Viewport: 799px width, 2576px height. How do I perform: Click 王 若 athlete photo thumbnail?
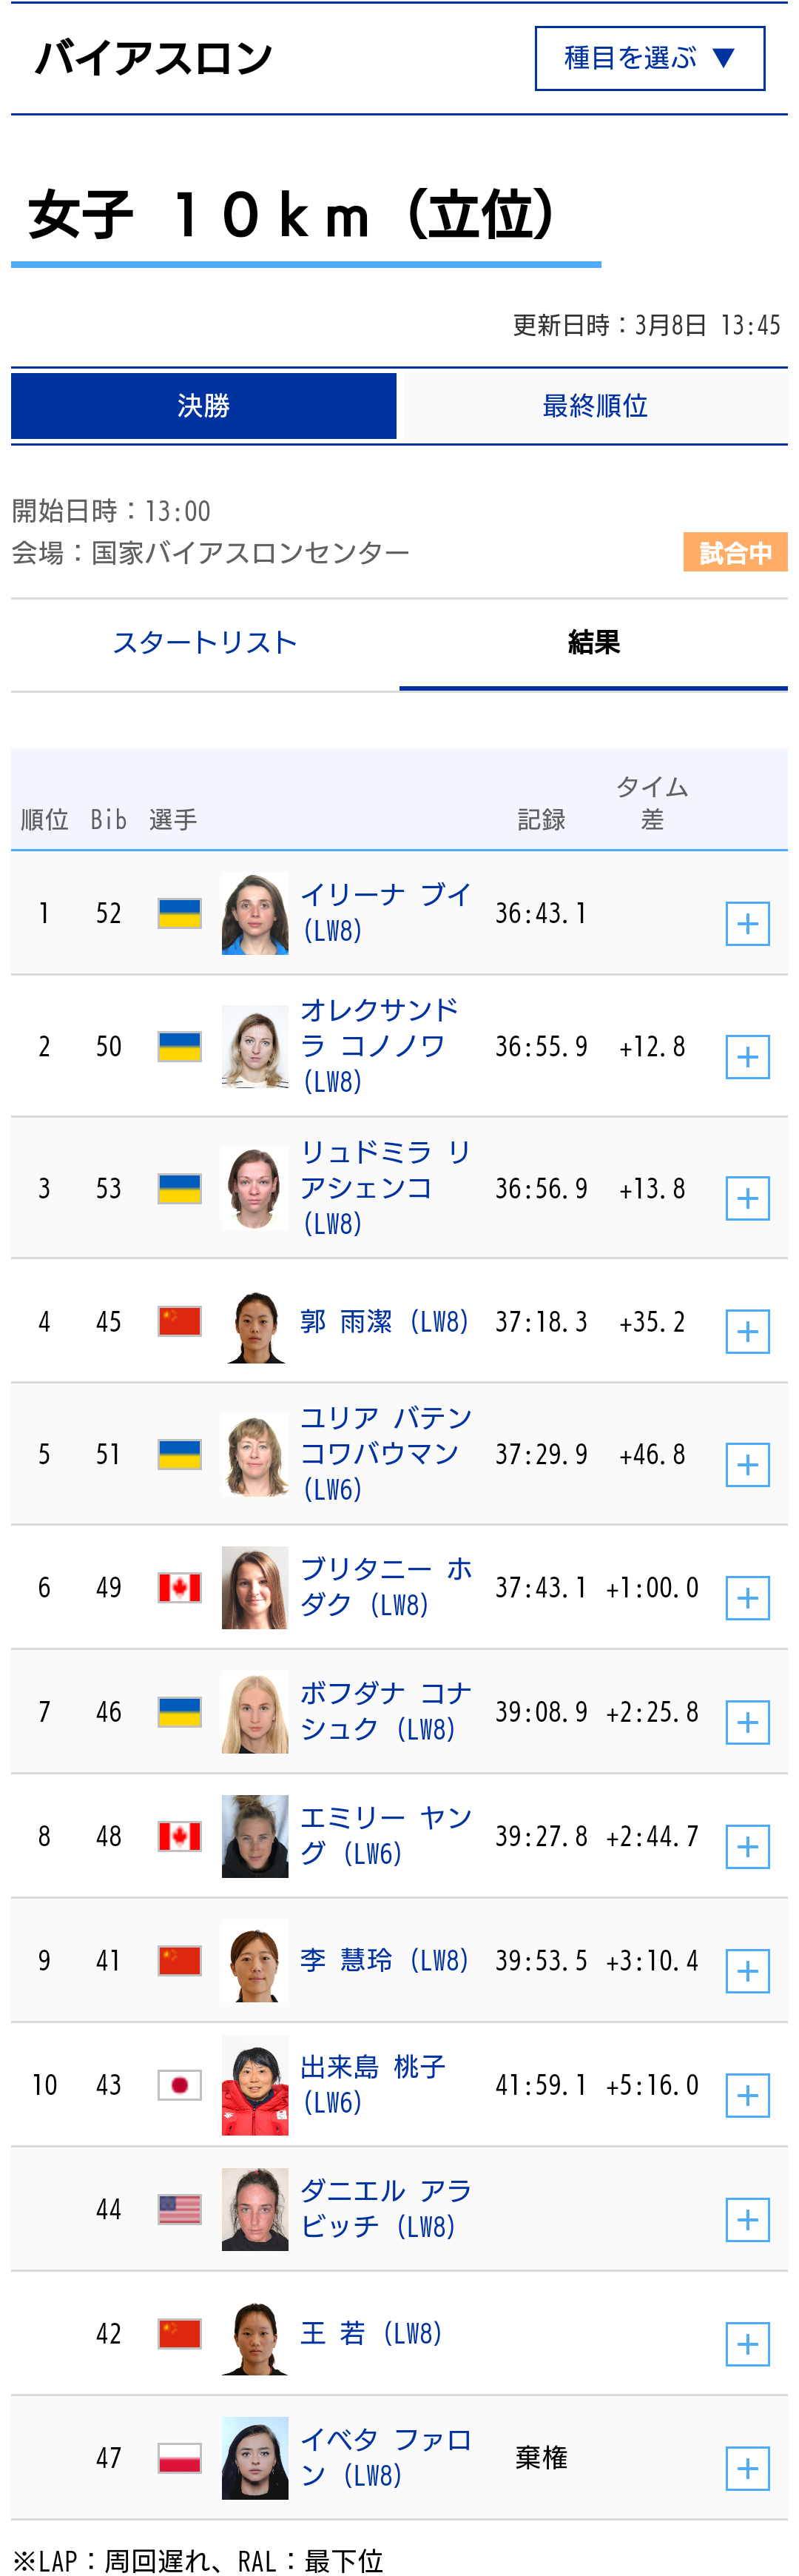(255, 2334)
